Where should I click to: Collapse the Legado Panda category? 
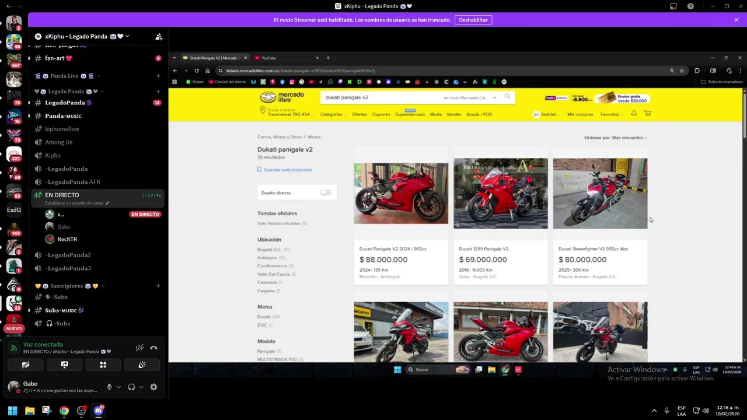pyautogui.click(x=69, y=92)
